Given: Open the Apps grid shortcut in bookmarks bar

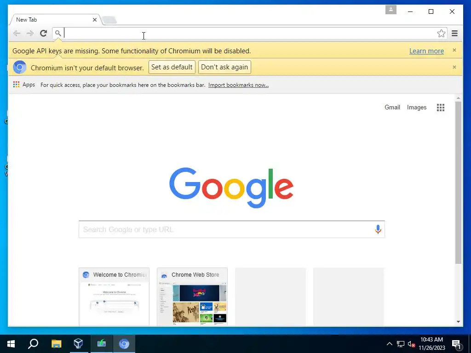Looking at the screenshot, I should (16, 85).
